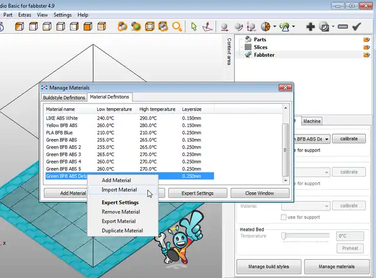Choose Import Material from context menu
The image size is (376, 278).
pyautogui.click(x=119, y=190)
